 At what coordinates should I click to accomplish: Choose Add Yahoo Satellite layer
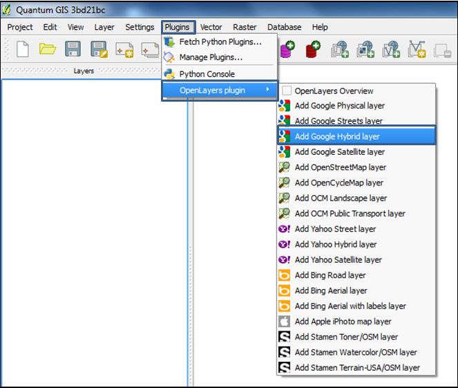coord(356,259)
